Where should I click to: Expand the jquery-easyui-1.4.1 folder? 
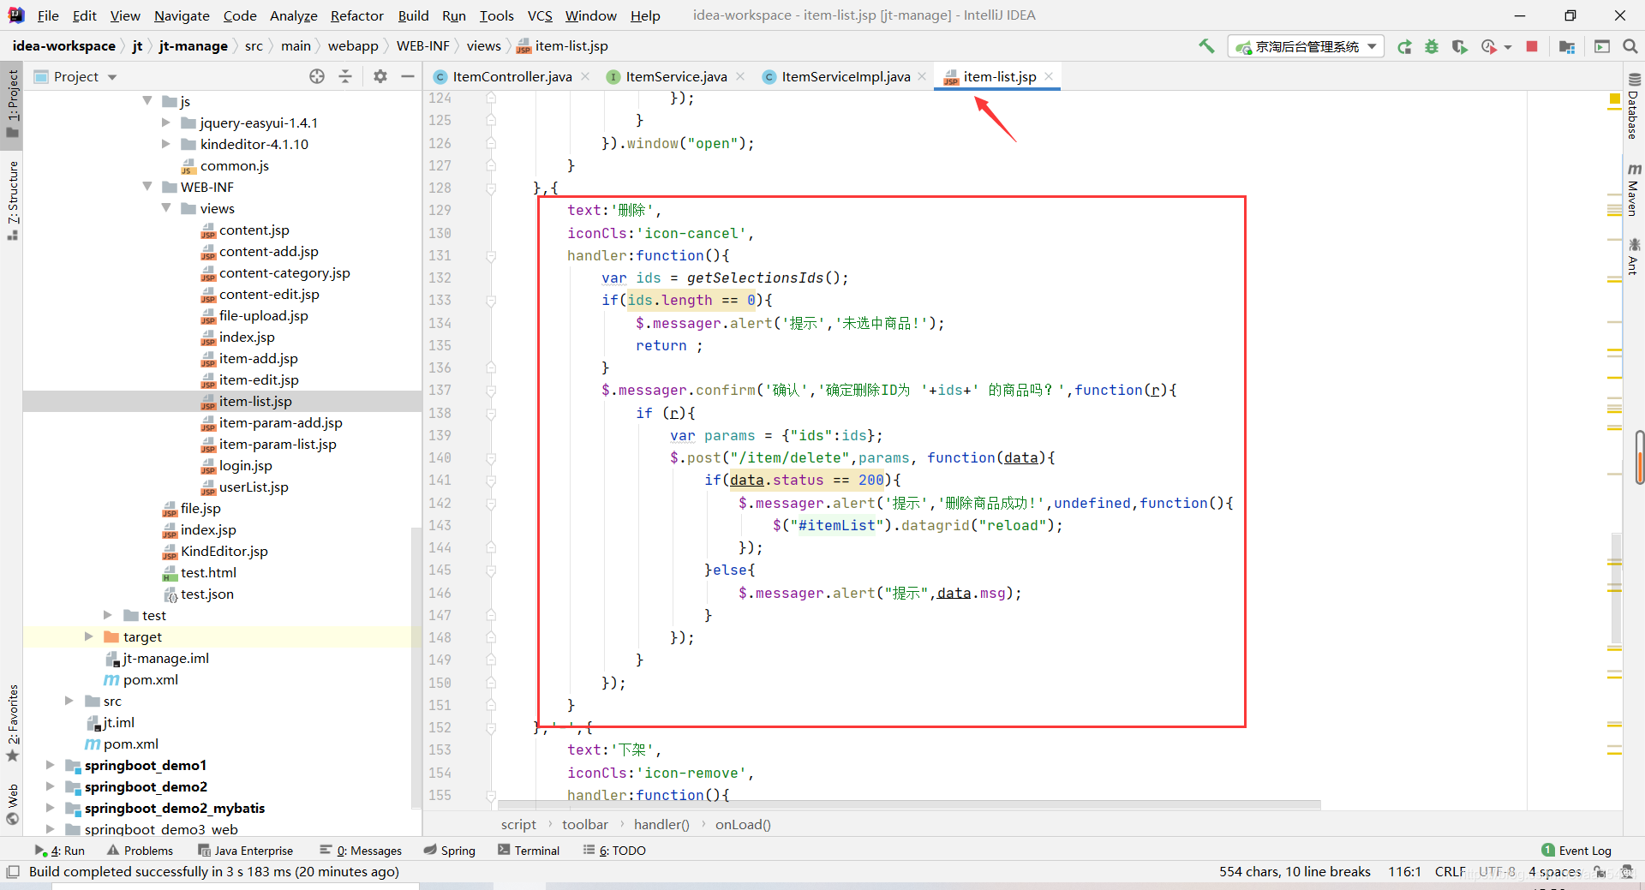[166, 122]
